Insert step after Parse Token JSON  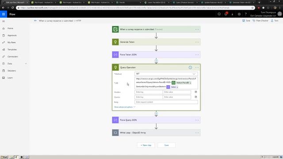click(x=156, y=61)
